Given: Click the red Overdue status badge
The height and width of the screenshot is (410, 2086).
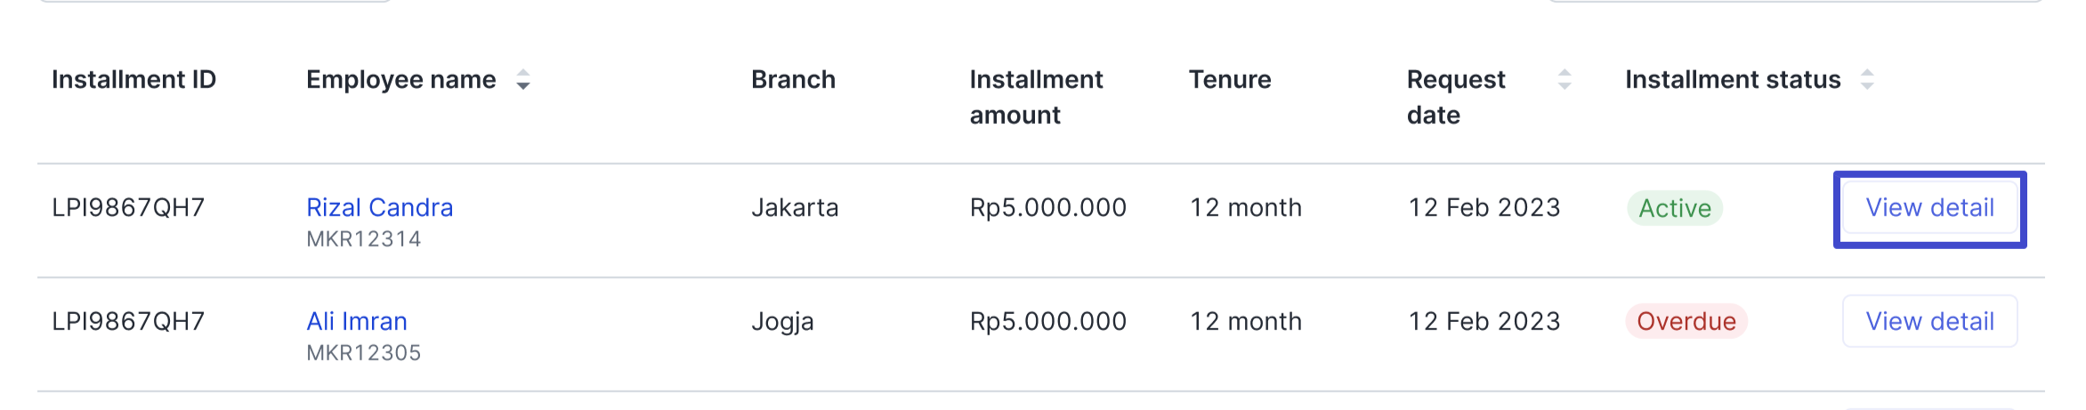Looking at the screenshot, I should 1686,321.
